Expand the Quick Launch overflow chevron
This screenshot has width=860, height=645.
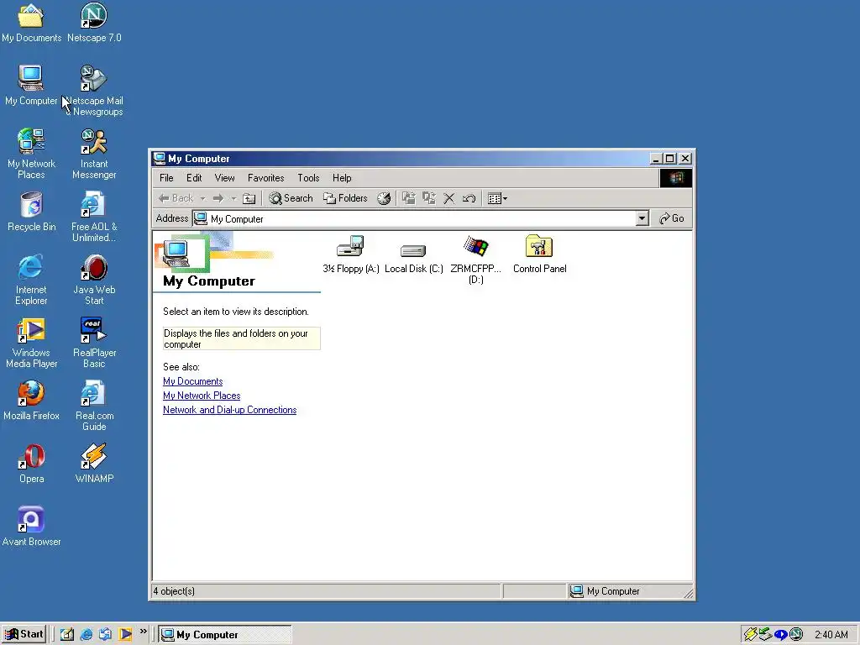143,632
